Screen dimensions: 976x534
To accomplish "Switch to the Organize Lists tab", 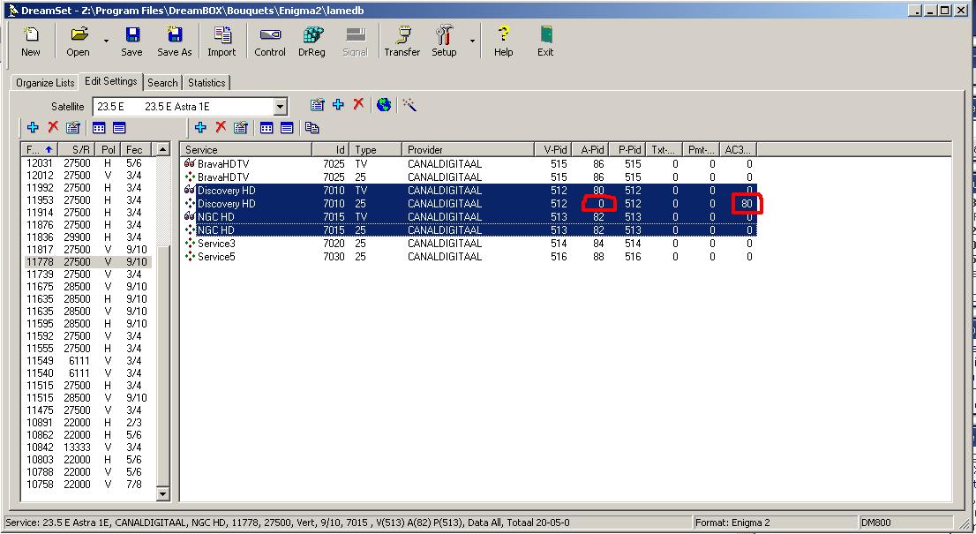I will (45, 83).
